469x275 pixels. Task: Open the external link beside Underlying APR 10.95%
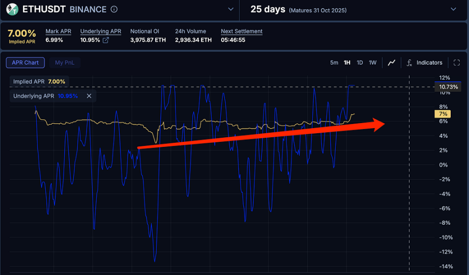coord(106,40)
